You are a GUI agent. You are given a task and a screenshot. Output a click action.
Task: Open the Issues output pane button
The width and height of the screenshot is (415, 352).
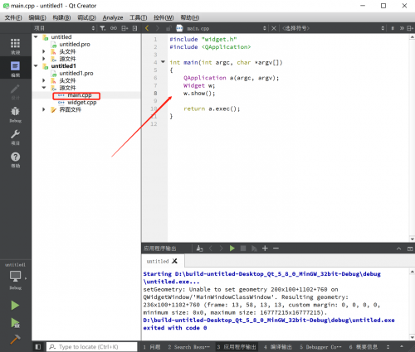[x=152, y=347]
